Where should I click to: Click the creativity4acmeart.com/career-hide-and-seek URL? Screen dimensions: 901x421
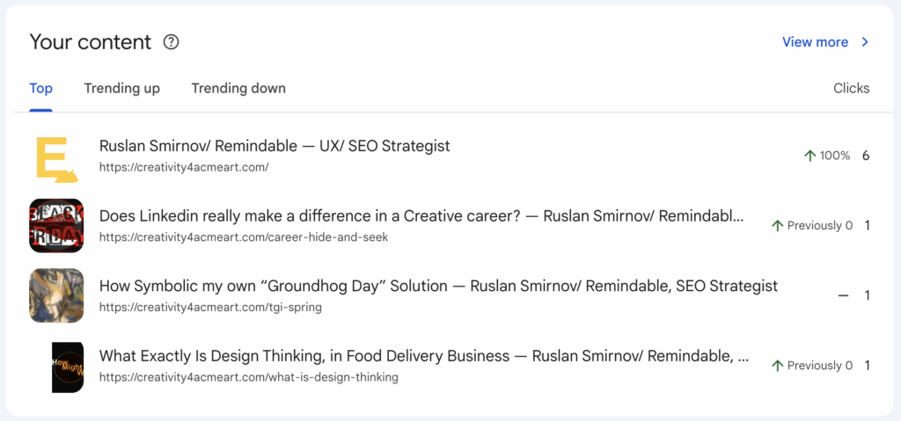[x=243, y=237]
